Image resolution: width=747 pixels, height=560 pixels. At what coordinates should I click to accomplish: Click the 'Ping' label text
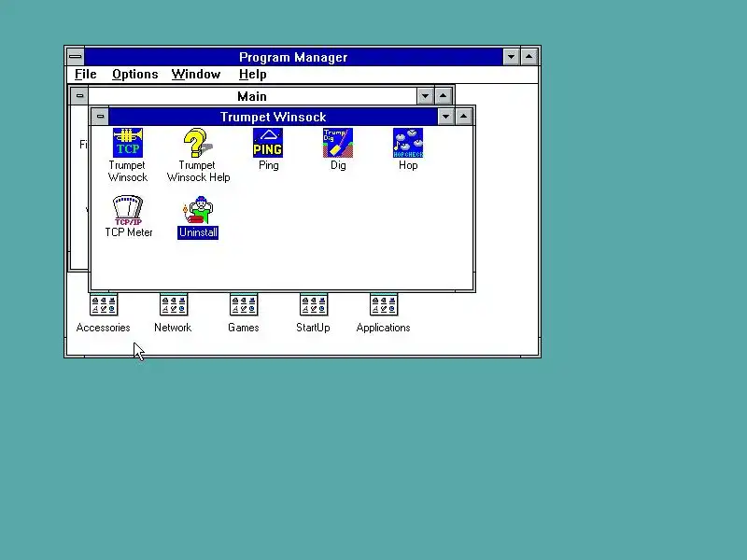tap(269, 165)
